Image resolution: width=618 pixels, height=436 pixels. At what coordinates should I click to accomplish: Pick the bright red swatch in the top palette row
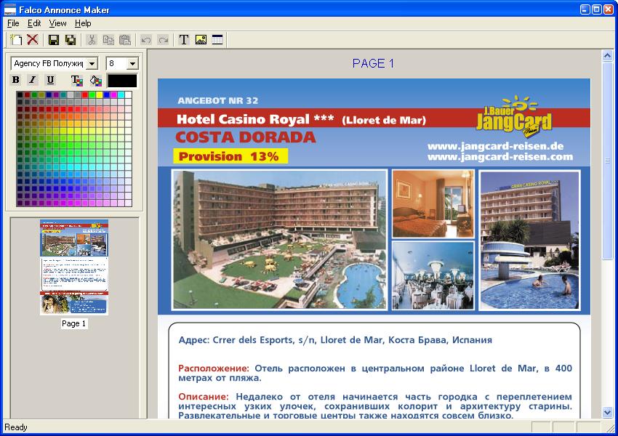[85, 95]
